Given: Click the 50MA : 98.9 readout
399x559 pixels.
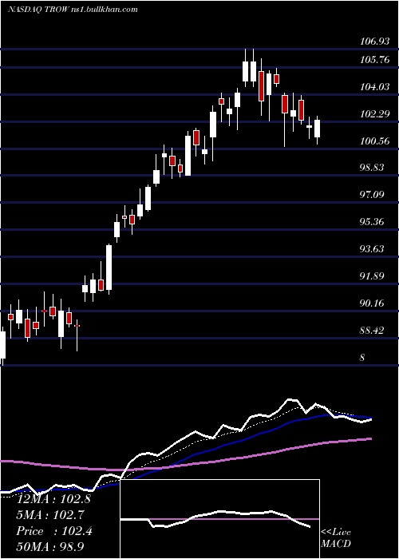Looking at the screenshot, I should pos(50,547).
